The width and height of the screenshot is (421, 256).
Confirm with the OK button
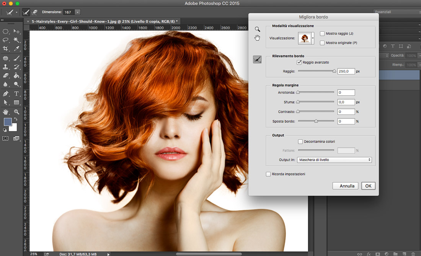point(368,186)
